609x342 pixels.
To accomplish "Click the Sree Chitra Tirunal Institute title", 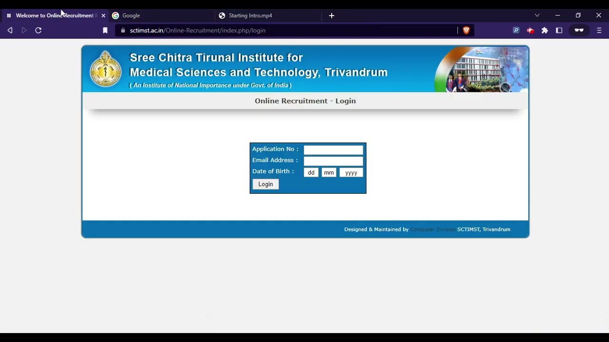I will (x=259, y=65).
